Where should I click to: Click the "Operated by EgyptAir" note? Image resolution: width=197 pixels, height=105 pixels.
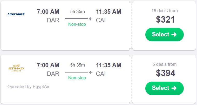28,87
